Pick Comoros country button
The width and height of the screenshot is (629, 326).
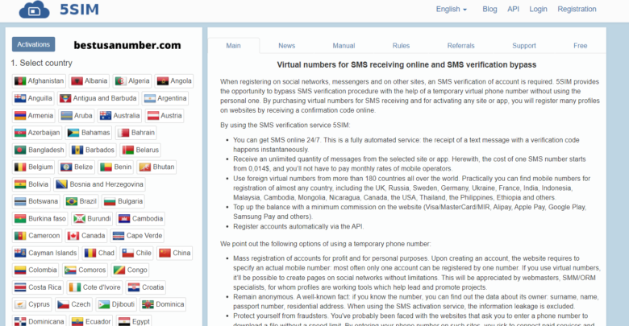click(x=85, y=270)
